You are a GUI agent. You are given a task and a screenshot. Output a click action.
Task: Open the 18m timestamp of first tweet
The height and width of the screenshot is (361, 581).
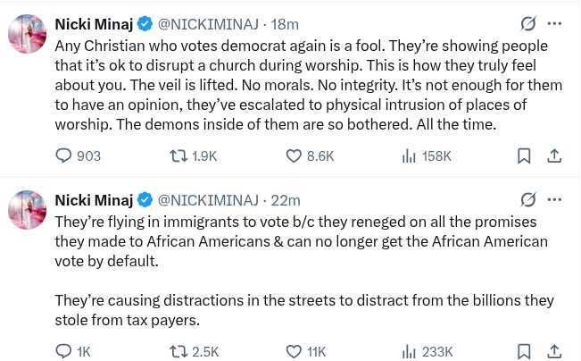284,24
